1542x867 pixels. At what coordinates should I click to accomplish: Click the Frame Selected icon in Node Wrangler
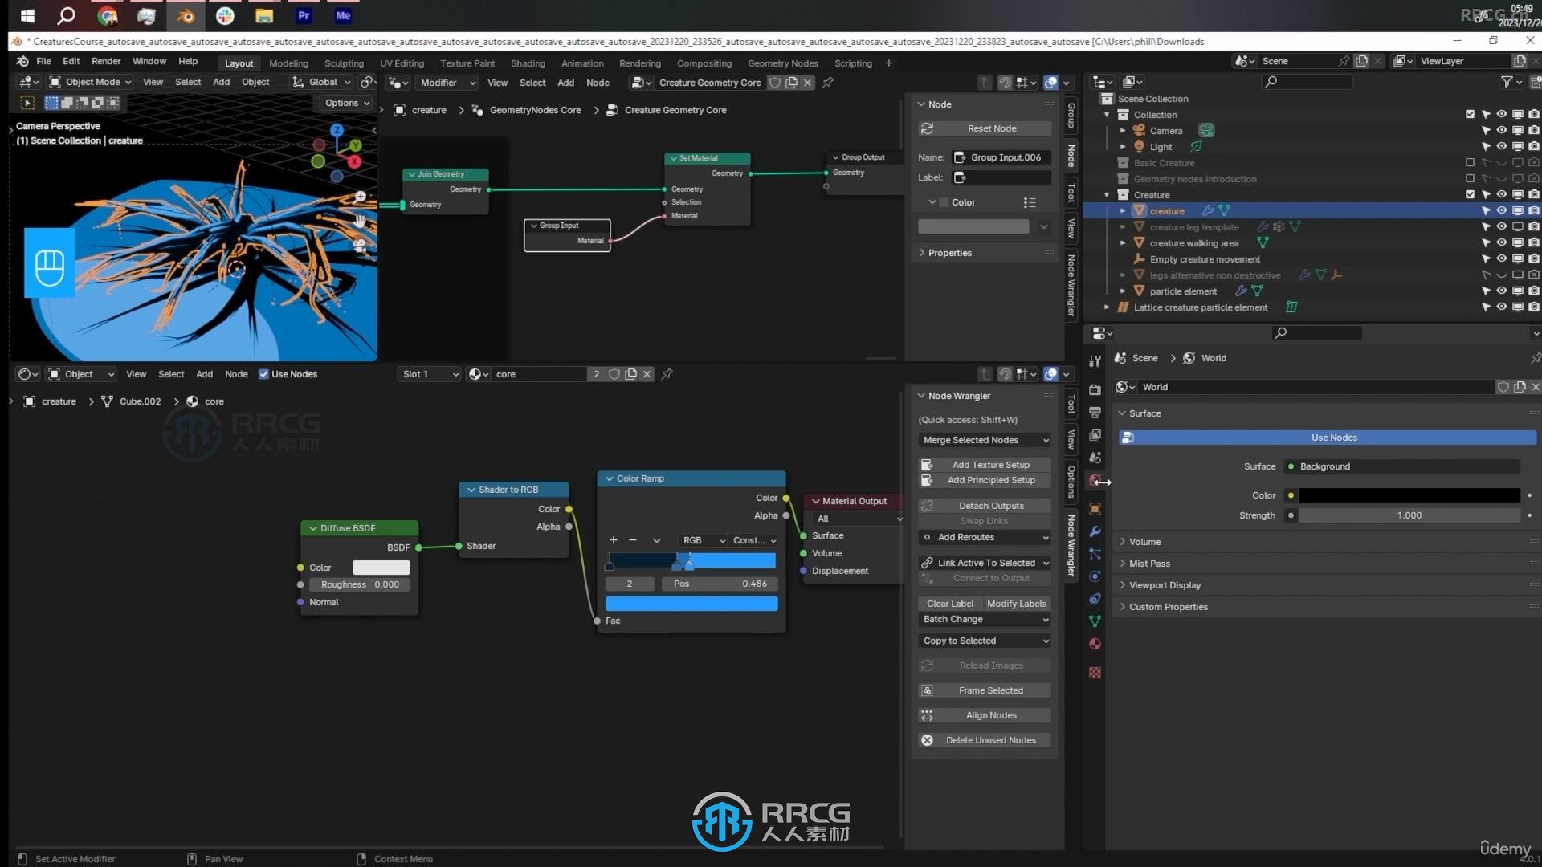pyautogui.click(x=927, y=690)
